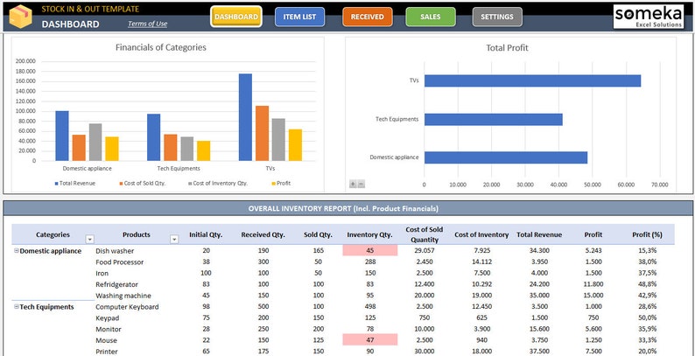Select the Printer product cell
The image size is (695, 356).
pyautogui.click(x=107, y=352)
